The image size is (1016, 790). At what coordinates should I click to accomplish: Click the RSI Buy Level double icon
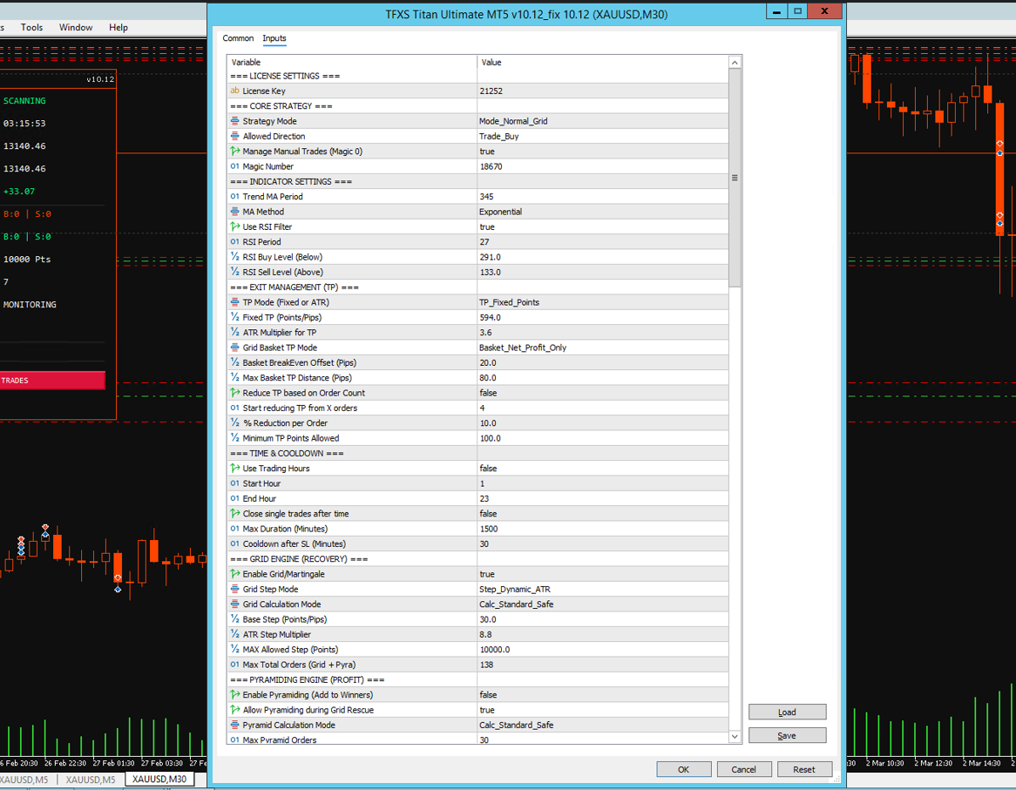[x=234, y=257]
